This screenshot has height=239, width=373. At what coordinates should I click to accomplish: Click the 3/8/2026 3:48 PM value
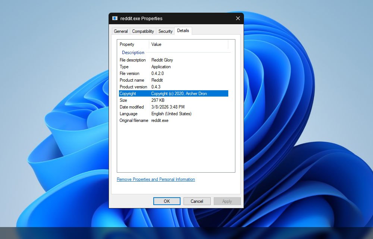click(x=168, y=107)
